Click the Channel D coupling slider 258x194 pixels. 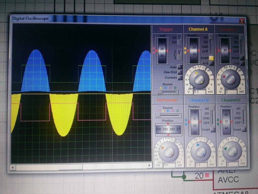click(x=244, y=116)
